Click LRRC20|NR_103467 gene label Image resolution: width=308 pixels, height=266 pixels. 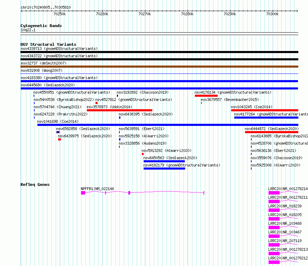click(285, 232)
